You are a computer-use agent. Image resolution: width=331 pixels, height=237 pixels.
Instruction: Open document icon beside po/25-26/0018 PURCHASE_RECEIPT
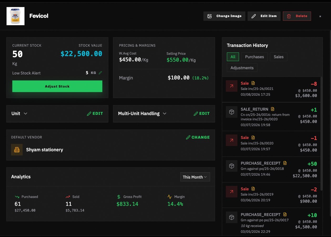285,163
